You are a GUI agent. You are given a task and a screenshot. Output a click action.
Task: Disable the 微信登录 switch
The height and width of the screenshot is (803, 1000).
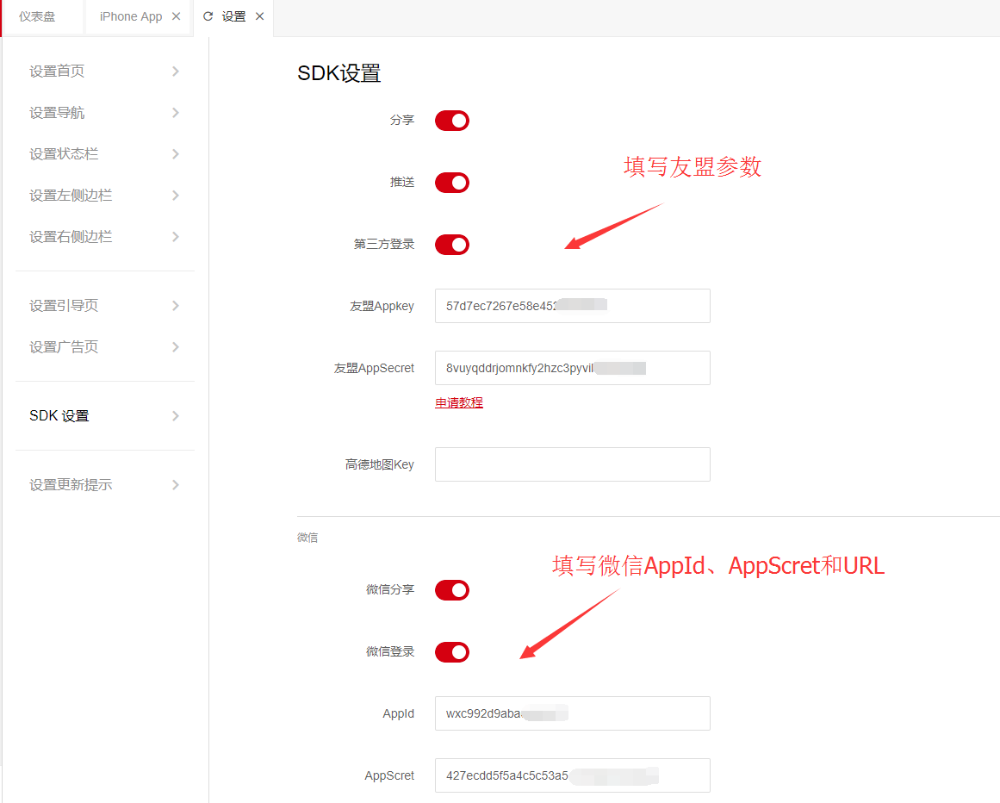coord(451,652)
